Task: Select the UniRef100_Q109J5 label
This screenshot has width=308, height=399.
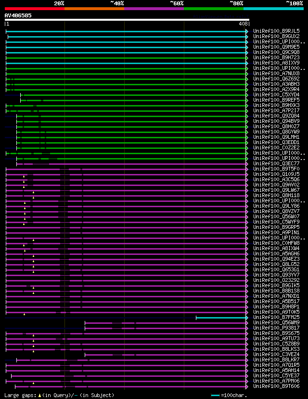Action: pos(276,174)
